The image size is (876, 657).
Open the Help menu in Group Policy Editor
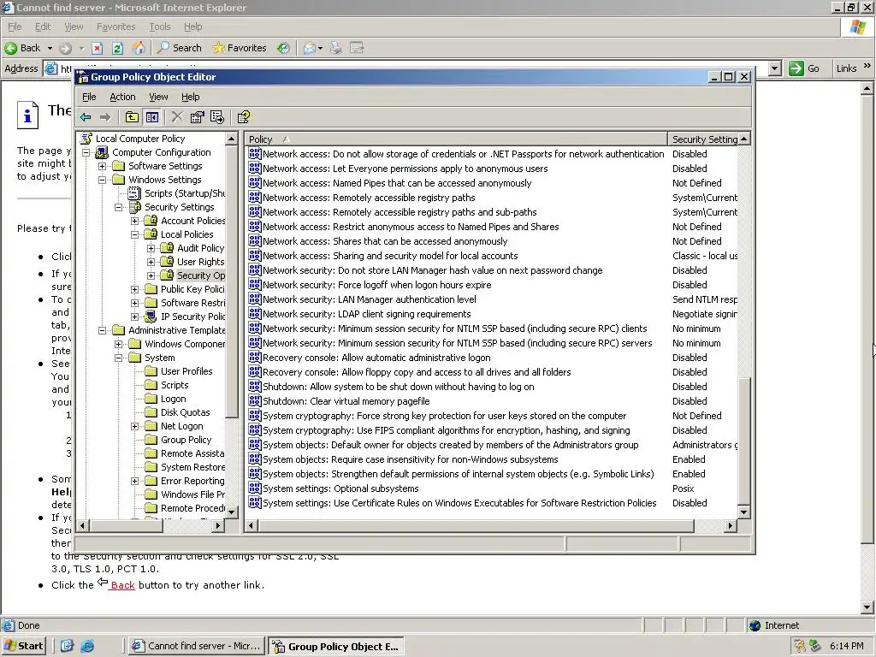tap(191, 97)
